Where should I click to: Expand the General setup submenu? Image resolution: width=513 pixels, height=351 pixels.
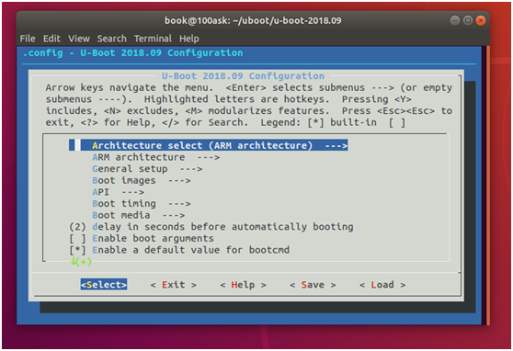point(147,169)
